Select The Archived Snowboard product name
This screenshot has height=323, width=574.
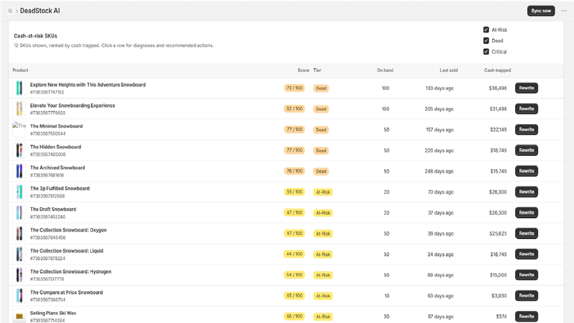point(58,168)
